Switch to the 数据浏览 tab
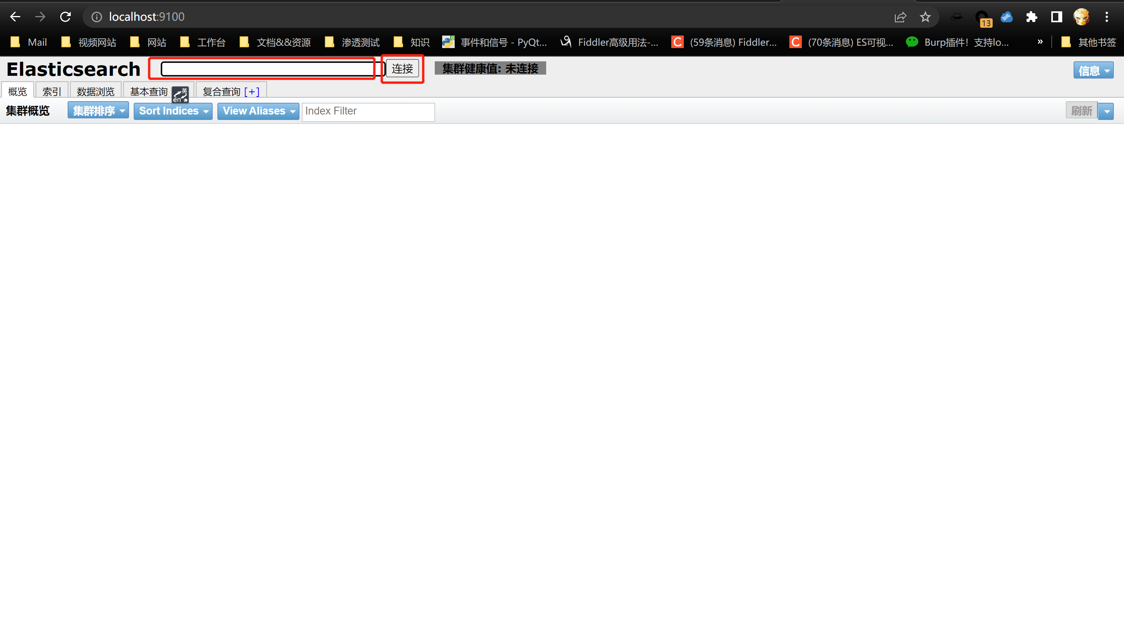 [x=95, y=91]
